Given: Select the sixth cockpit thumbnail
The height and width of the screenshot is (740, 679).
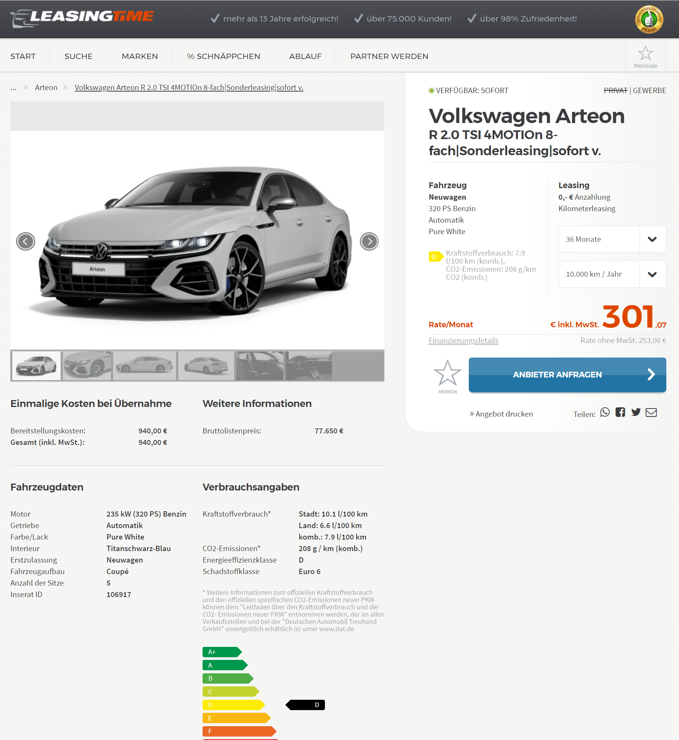Looking at the screenshot, I should coord(308,366).
